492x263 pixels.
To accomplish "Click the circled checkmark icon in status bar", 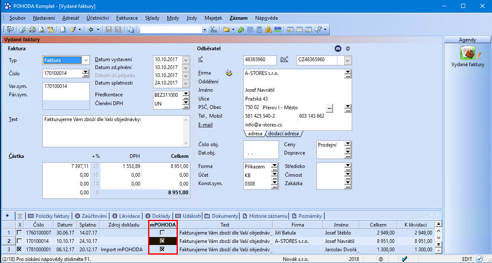I will coord(479,259).
